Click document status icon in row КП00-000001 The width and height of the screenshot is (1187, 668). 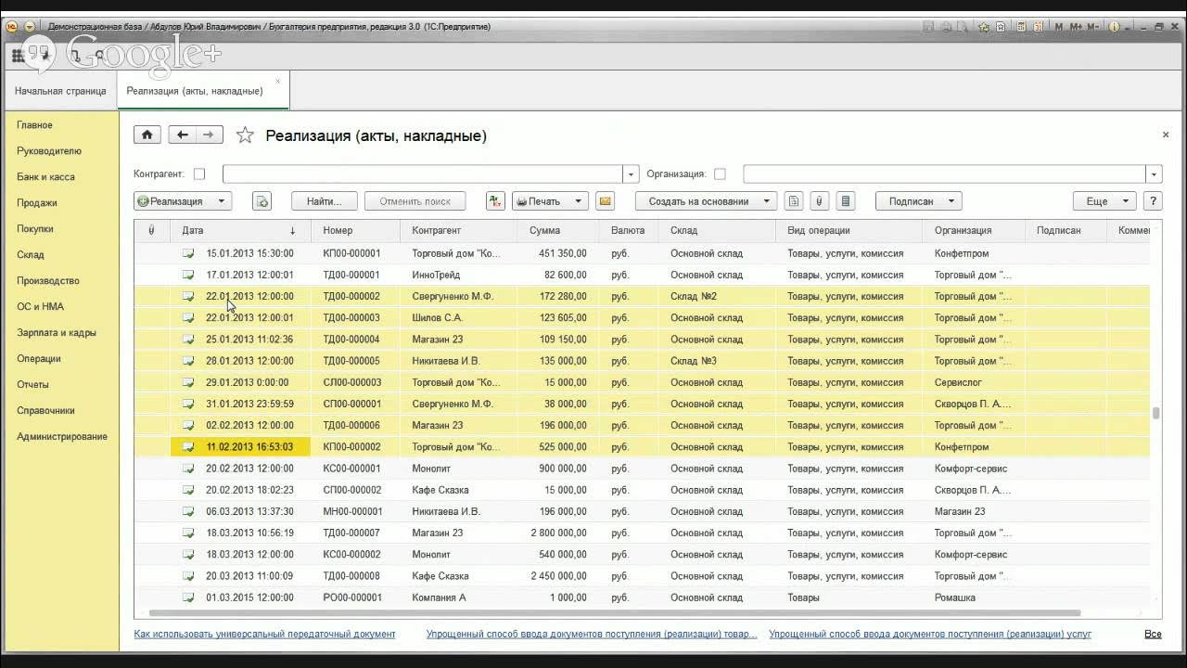point(188,253)
